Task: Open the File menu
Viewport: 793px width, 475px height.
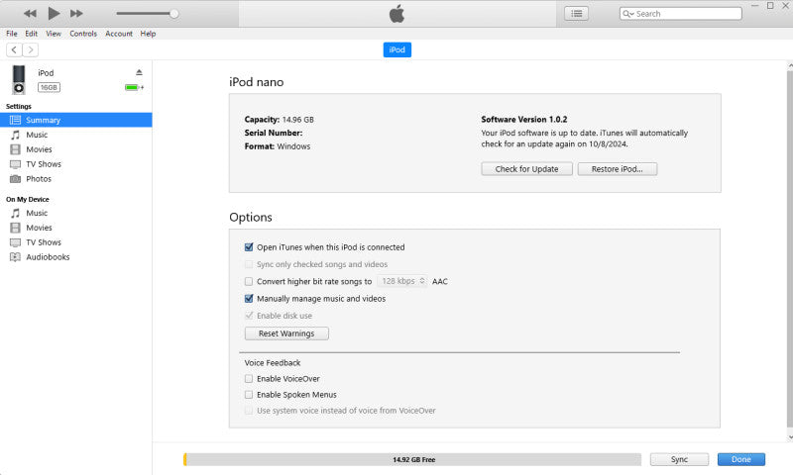Action: [x=12, y=34]
